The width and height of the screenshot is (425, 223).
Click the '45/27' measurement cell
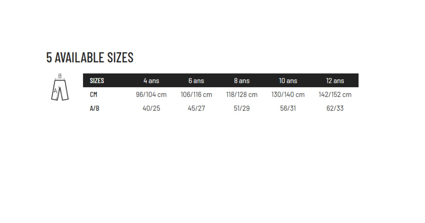pos(196,109)
